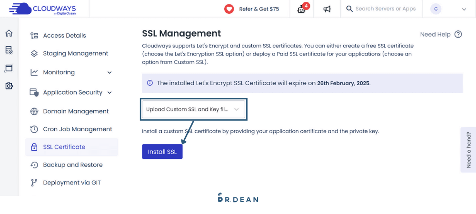476x214 pixels.
Task: Click the Application Security shield icon
Action: [34, 92]
